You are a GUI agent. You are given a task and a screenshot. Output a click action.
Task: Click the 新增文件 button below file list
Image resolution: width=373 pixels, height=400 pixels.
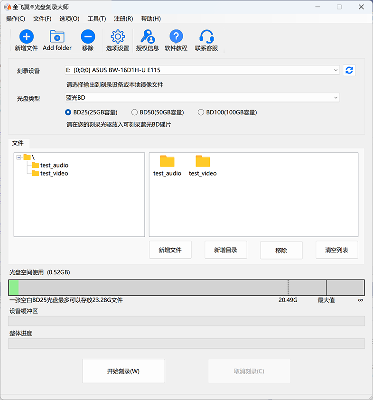[170, 250]
